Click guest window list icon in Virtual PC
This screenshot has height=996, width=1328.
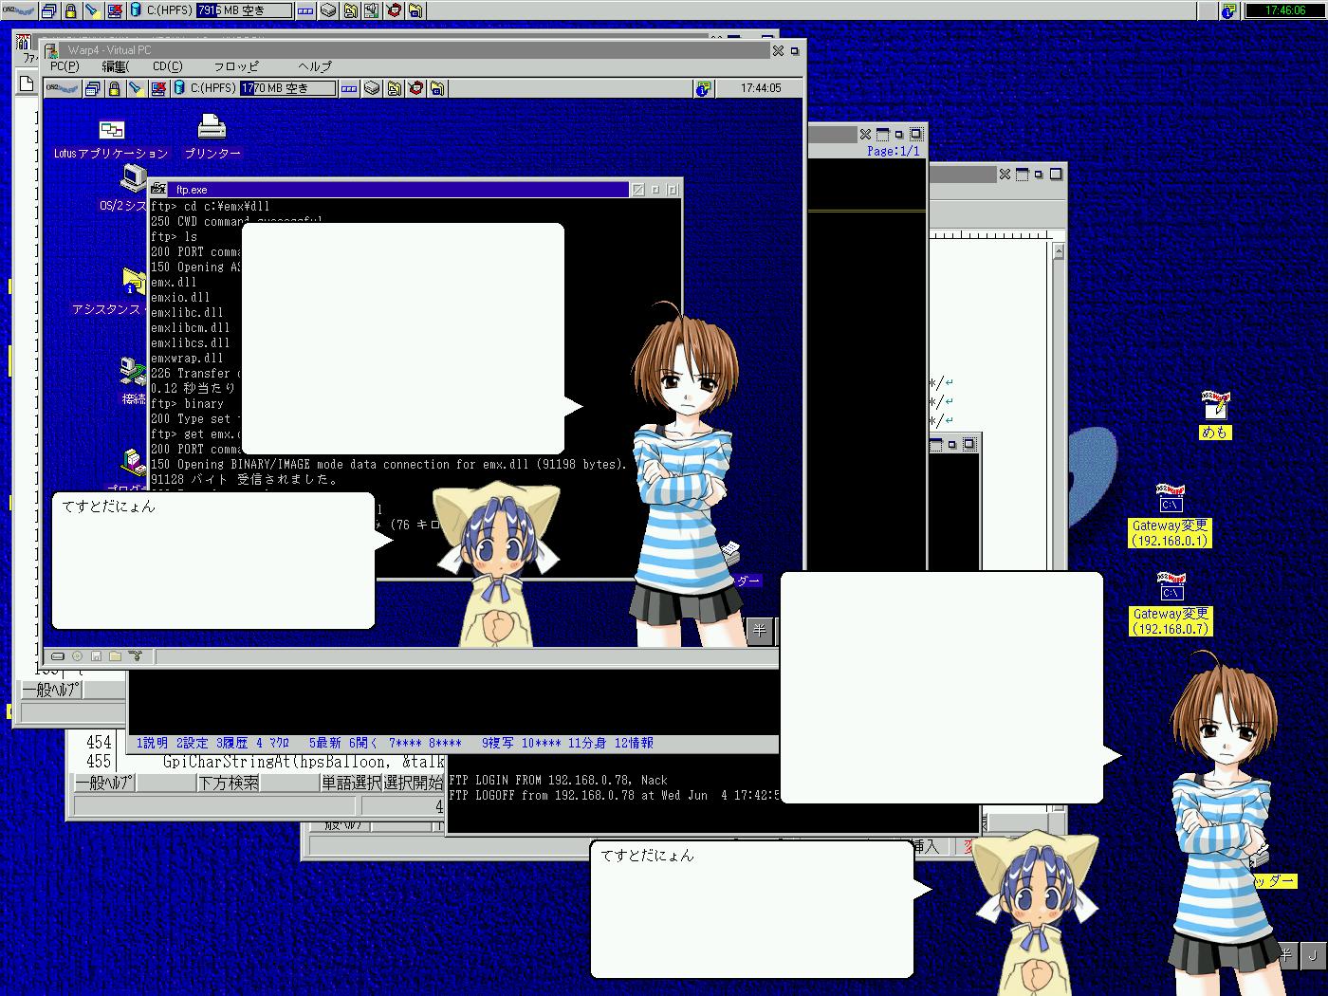coord(92,88)
